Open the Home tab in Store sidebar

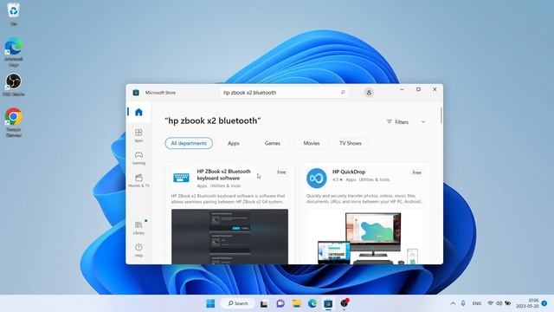pyautogui.click(x=138, y=113)
